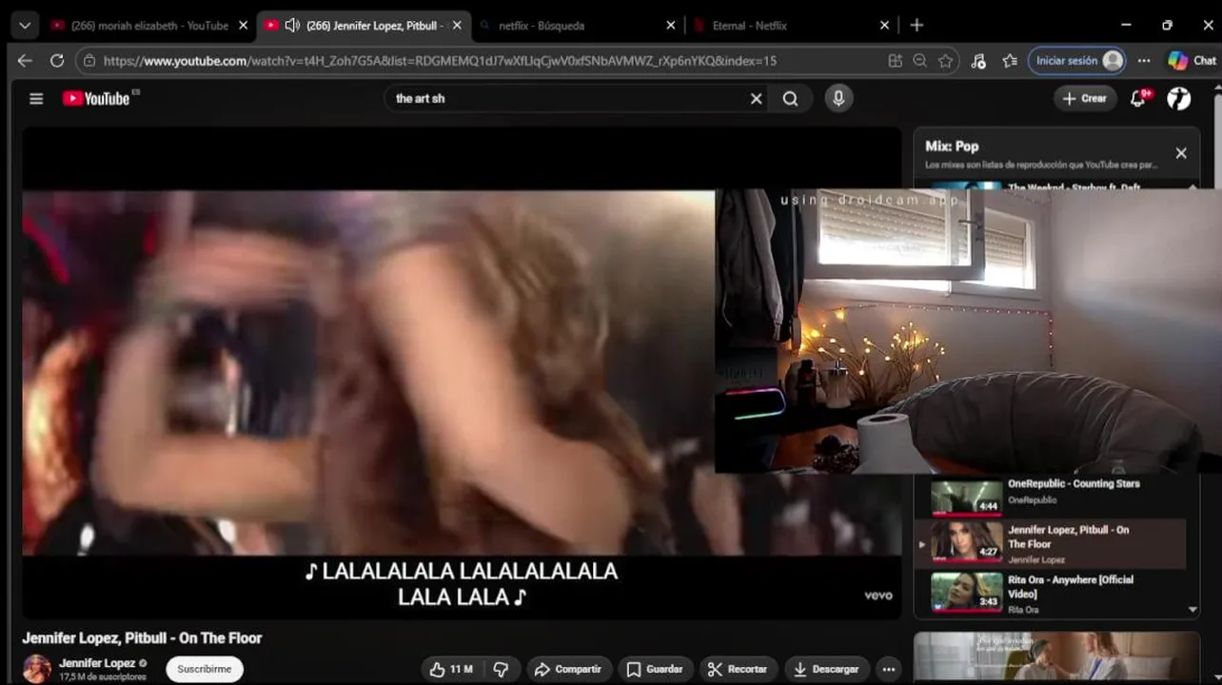This screenshot has height=685, width=1222.
Task: Clear the YouTube search box text
Action: coord(756,98)
